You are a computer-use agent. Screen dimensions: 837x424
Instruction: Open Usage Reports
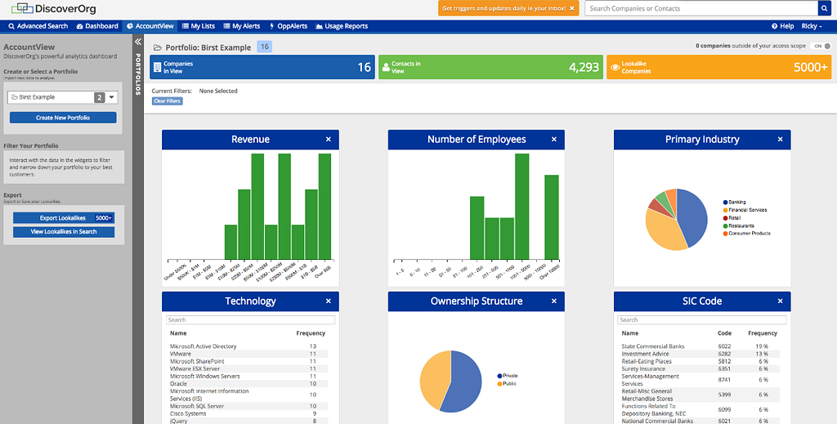click(342, 26)
